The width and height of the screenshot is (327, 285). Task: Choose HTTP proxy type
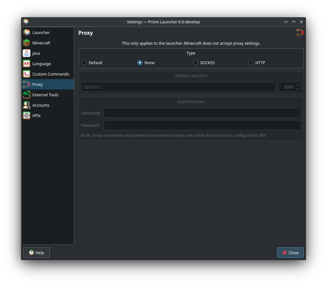tap(257, 63)
